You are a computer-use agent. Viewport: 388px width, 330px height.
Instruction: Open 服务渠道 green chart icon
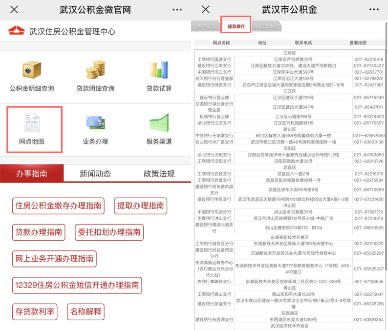tap(159, 123)
